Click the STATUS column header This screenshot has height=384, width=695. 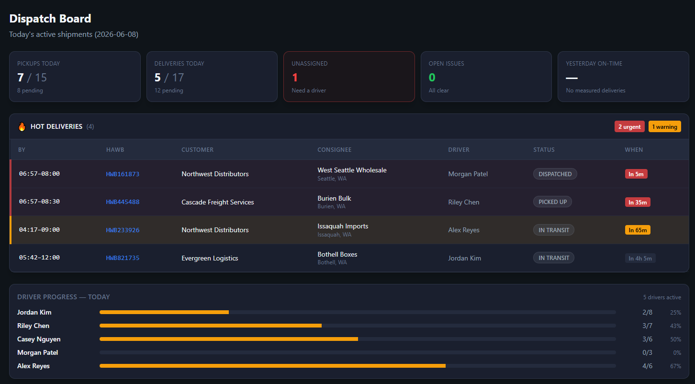tap(544, 150)
